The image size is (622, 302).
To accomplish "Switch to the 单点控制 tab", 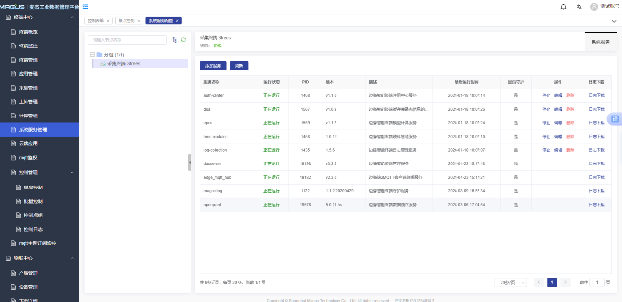I will point(126,21).
